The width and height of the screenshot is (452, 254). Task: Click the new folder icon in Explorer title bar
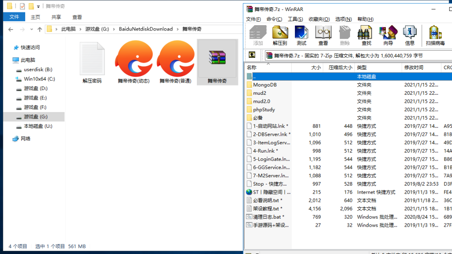pyautogui.click(x=31, y=6)
